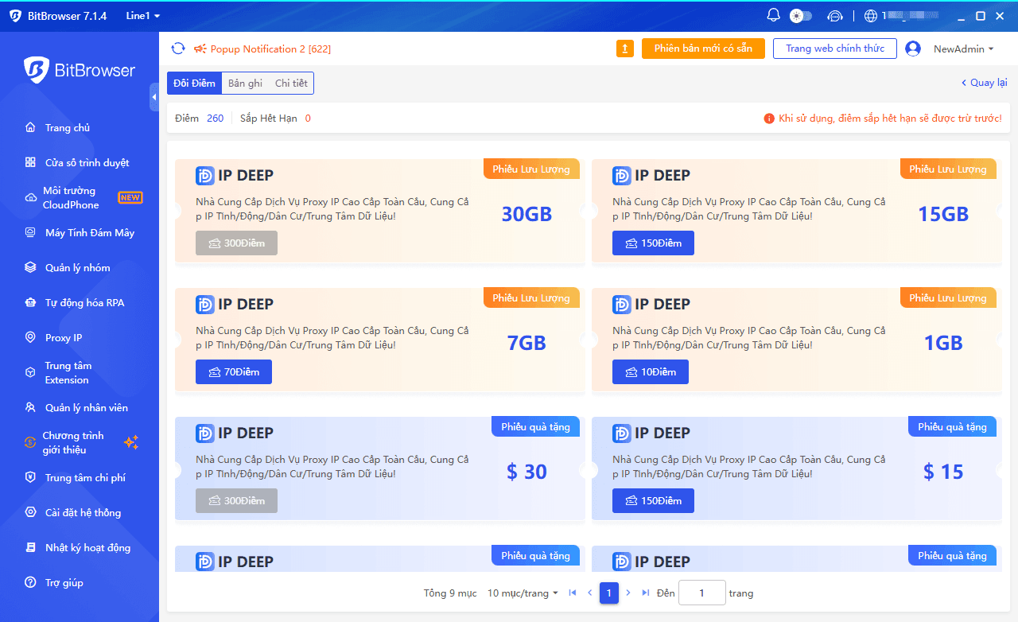Click the IP DEEP logo on $ 15 card
This screenshot has width=1018, height=622.
coord(622,433)
